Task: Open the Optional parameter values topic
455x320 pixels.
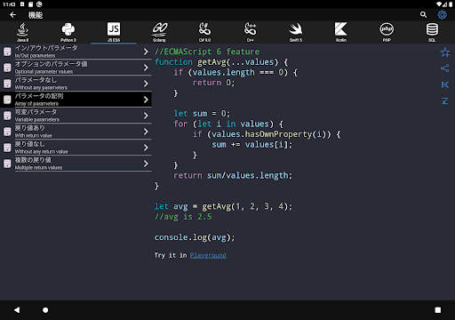Action: click(76, 68)
